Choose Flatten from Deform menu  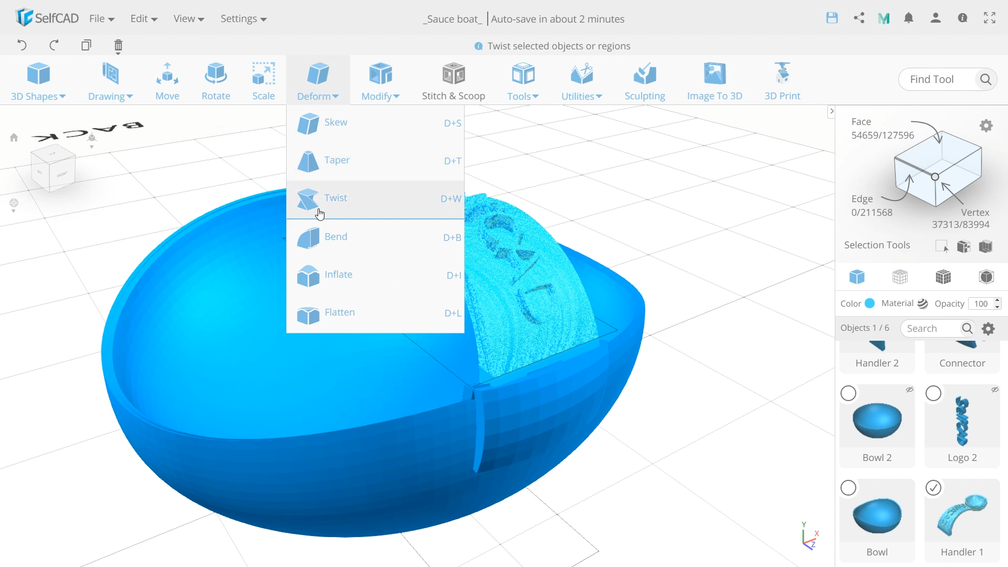[x=375, y=313]
